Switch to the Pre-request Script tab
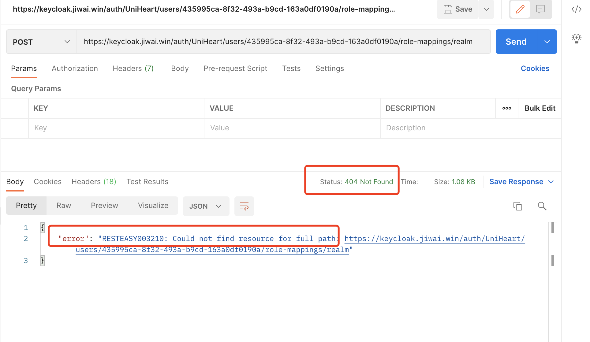 [235, 68]
